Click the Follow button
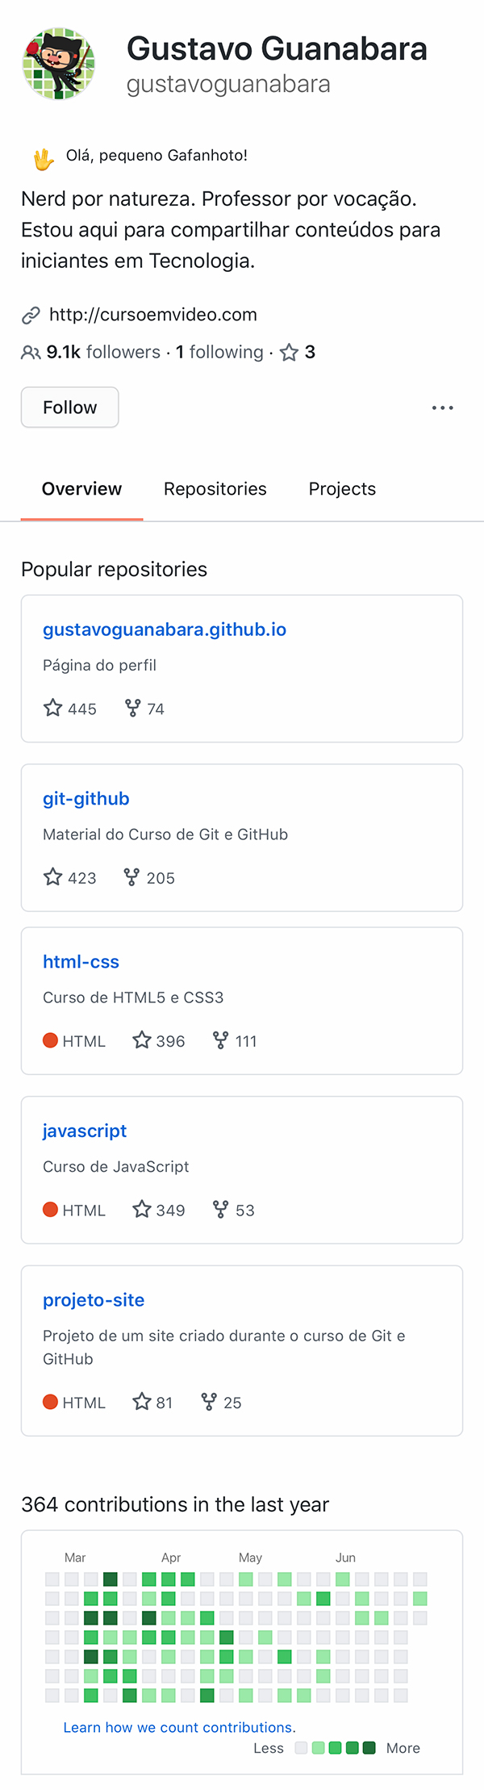The height and width of the screenshot is (1790, 484). pyautogui.click(x=69, y=408)
